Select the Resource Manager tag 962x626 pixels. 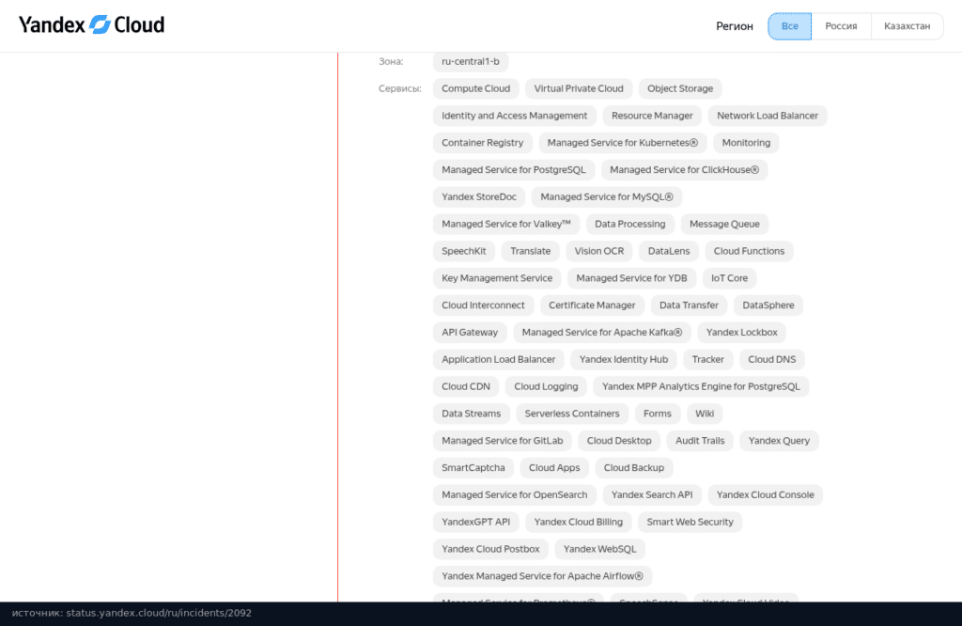click(652, 116)
